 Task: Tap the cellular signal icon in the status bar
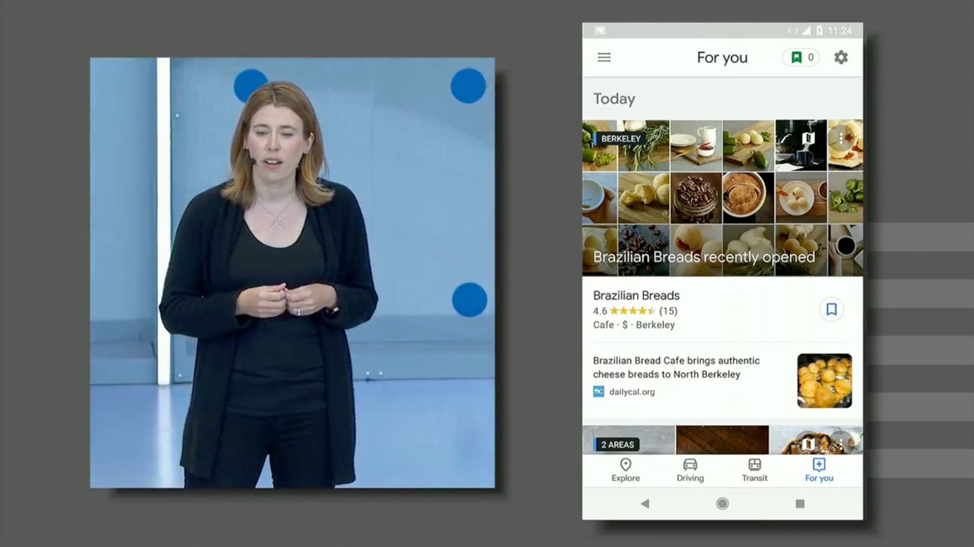pos(806,31)
